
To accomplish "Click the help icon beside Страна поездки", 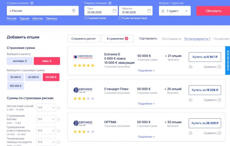I will pos(32,3).
